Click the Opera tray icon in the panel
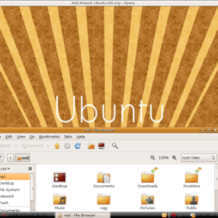Viewport: 218px width, 218px height. coord(174,215)
